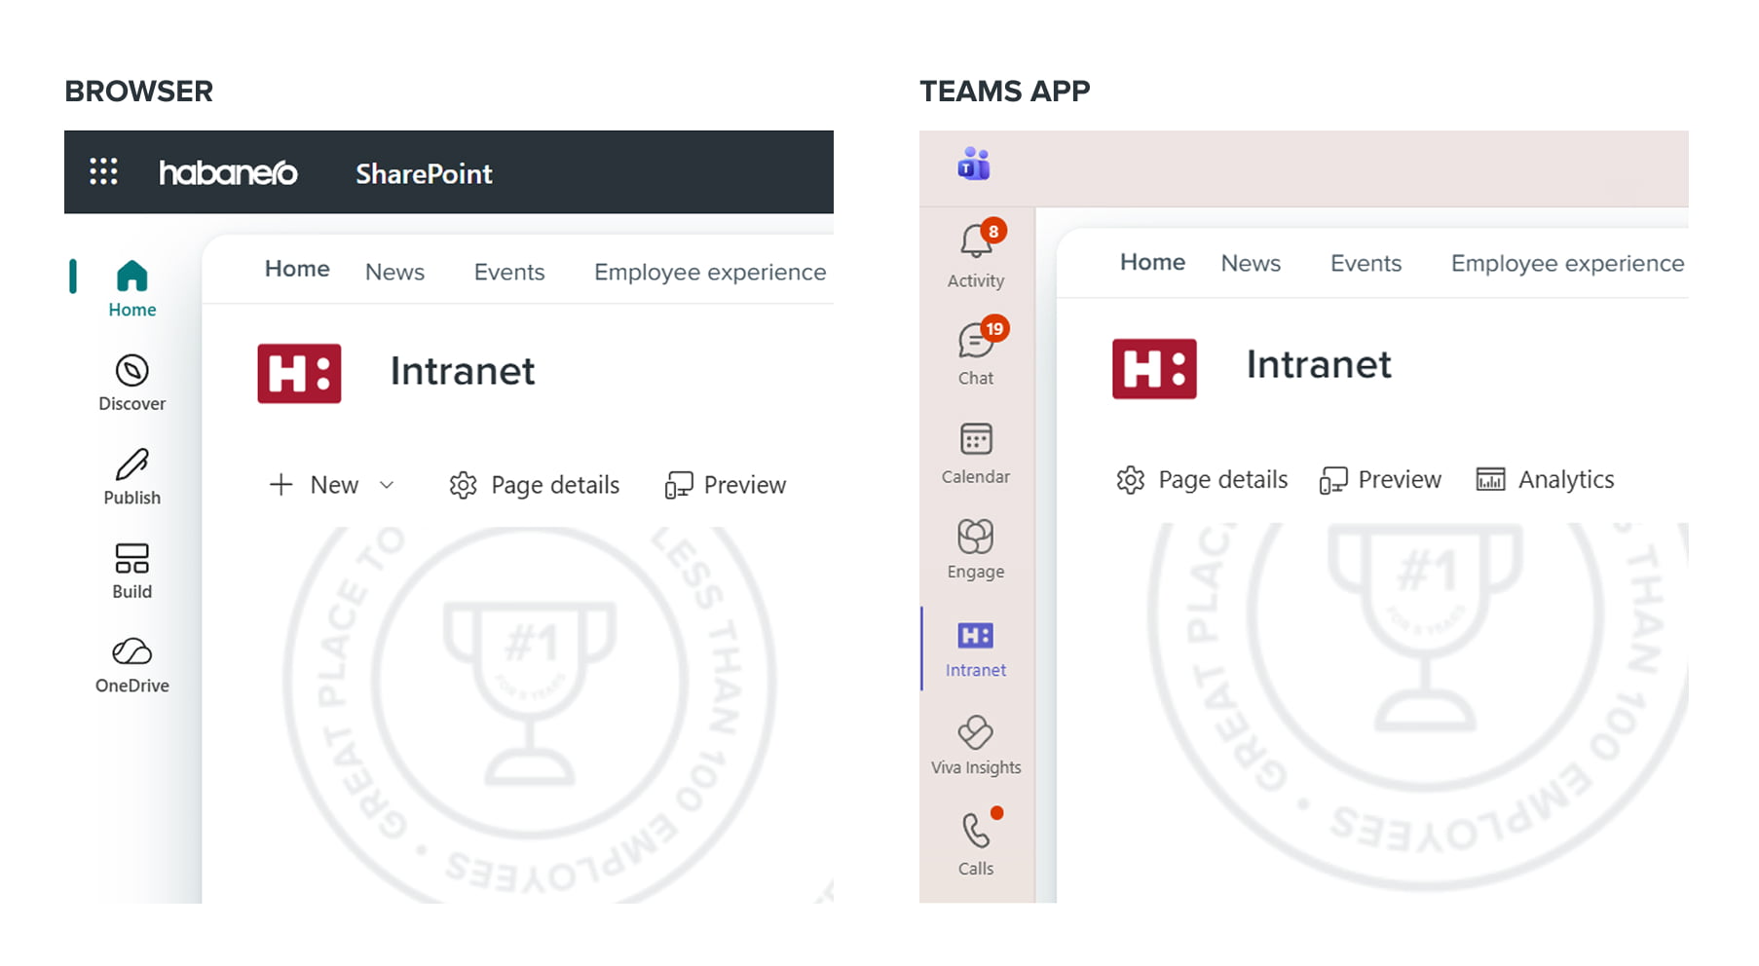The height and width of the screenshot is (966, 1759).
Task: Open Employee experience in browser navigation
Action: pos(709,273)
